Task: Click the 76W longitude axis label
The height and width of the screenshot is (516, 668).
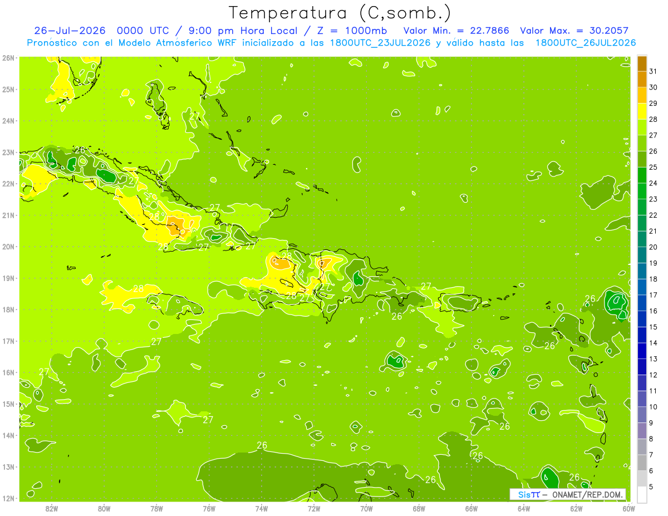Action: click(209, 508)
